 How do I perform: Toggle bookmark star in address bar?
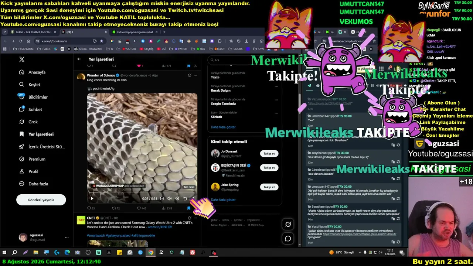pyautogui.click(x=102, y=41)
